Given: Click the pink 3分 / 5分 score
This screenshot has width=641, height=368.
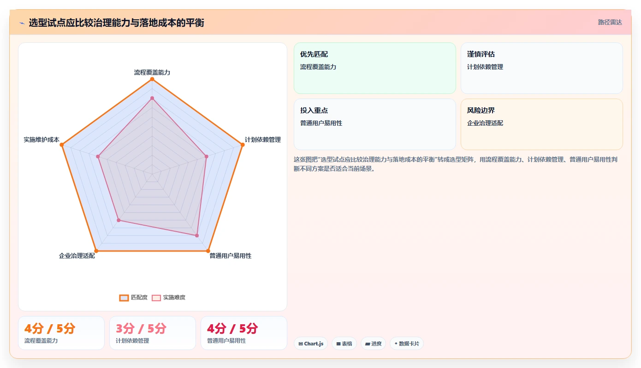Looking at the screenshot, I should [141, 328].
